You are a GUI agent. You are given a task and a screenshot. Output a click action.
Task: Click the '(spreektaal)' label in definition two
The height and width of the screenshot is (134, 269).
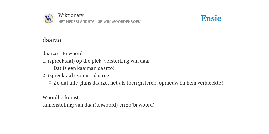coord(61,76)
